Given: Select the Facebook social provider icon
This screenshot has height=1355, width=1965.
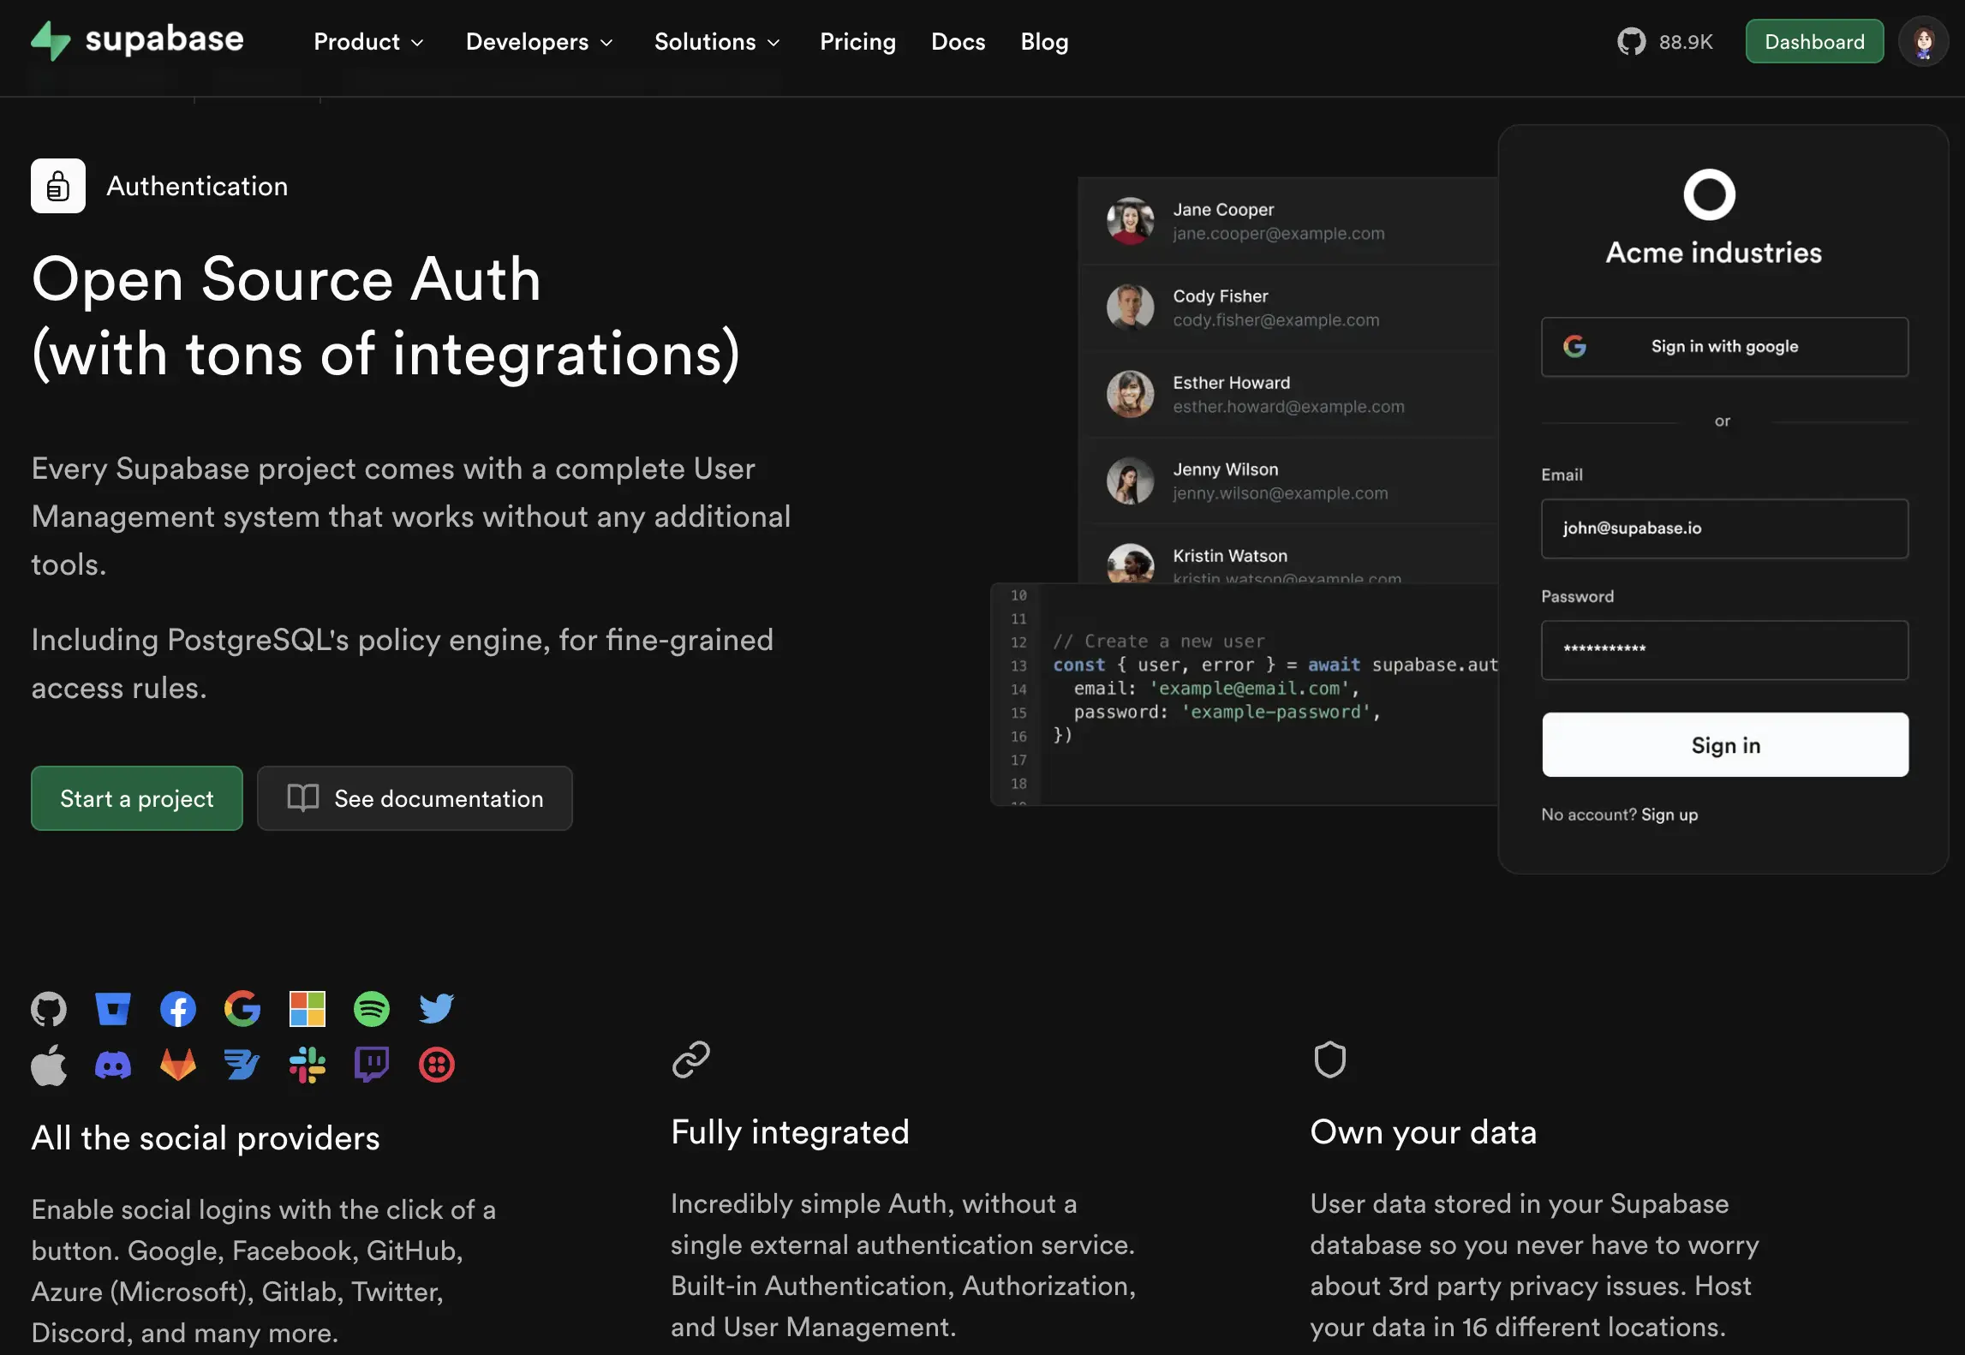Looking at the screenshot, I should tap(178, 1008).
